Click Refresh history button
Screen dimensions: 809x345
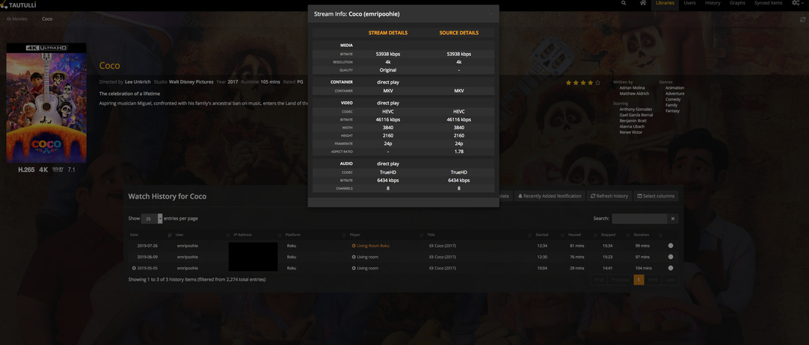pos(609,196)
